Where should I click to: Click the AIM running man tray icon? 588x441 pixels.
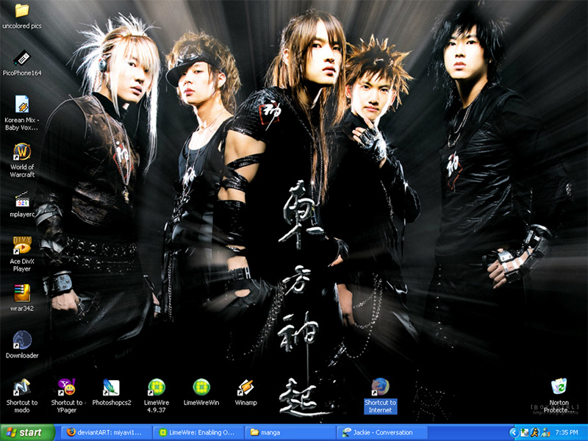(x=535, y=433)
